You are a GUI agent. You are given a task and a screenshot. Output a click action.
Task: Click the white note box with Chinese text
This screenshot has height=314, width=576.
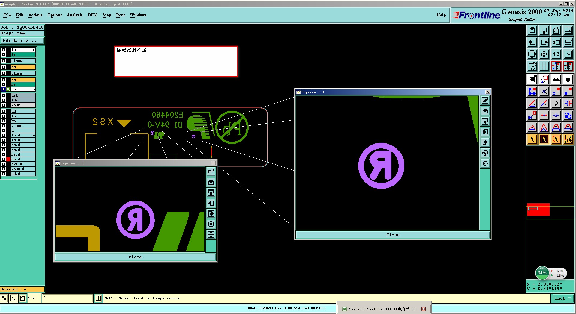(176, 61)
